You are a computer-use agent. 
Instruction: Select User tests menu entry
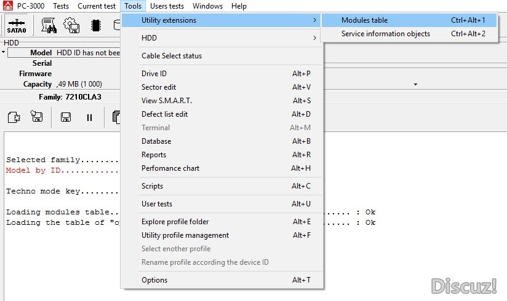222,204
